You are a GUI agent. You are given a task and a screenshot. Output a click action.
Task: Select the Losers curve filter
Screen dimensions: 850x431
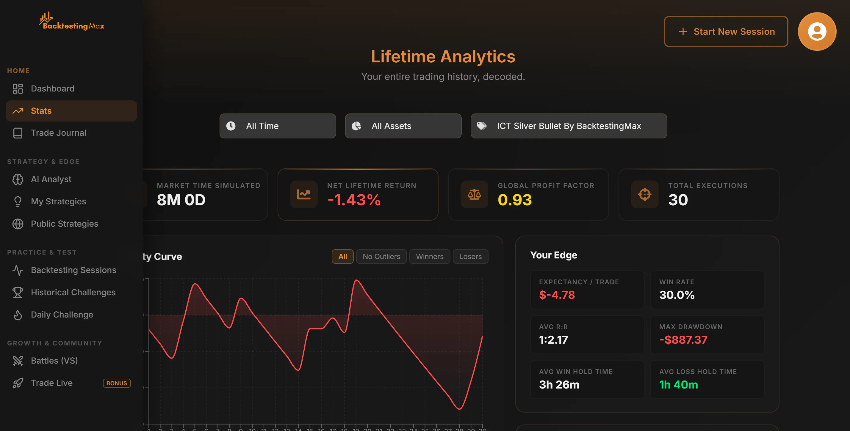471,256
